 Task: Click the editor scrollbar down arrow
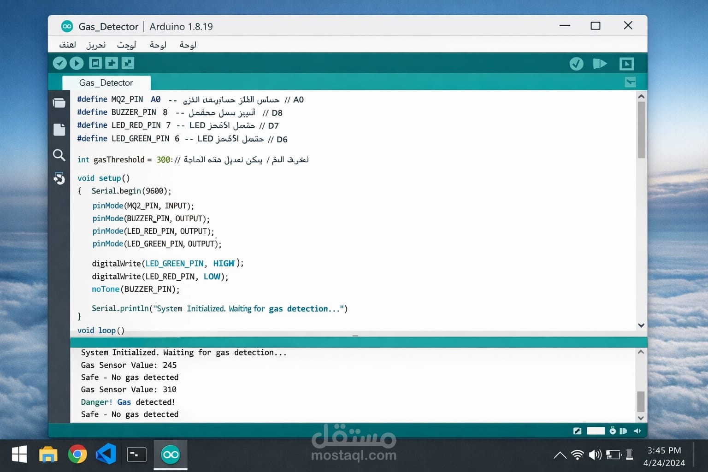(641, 325)
